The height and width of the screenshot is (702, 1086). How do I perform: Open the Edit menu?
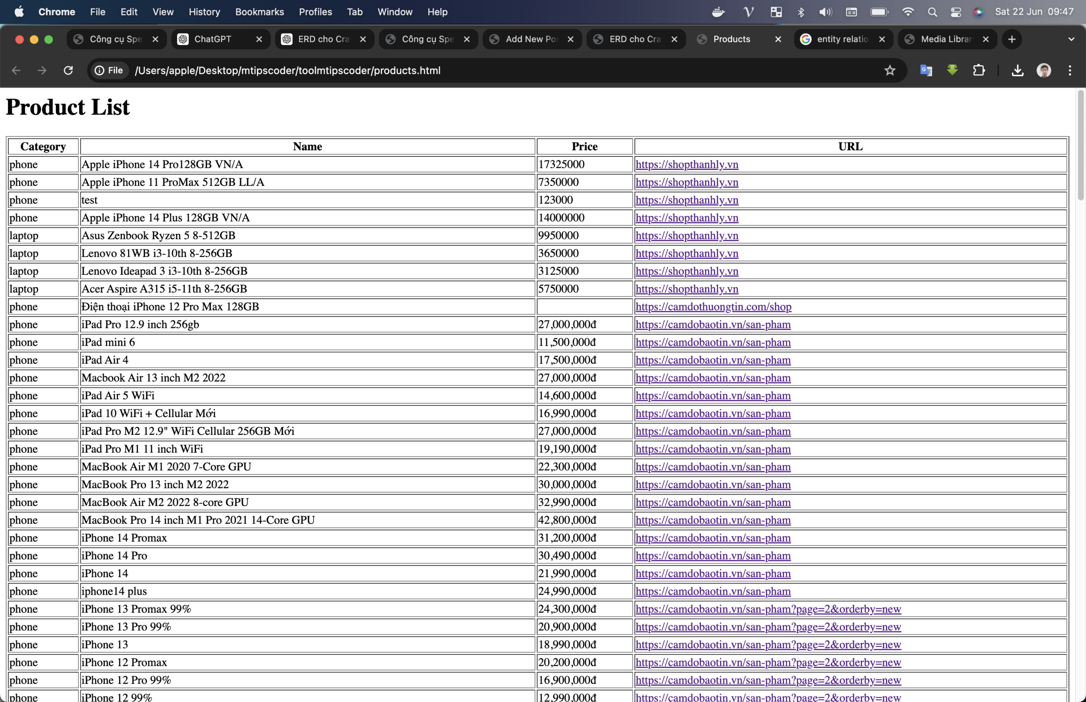pyautogui.click(x=129, y=12)
